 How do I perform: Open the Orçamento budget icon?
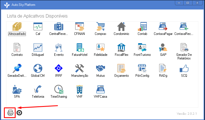pyautogui.click(x=121, y=68)
